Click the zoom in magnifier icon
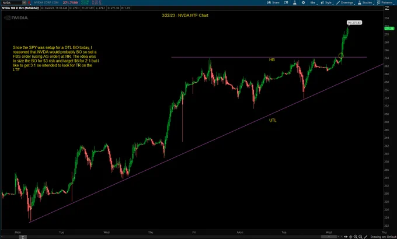 tap(356, 237)
